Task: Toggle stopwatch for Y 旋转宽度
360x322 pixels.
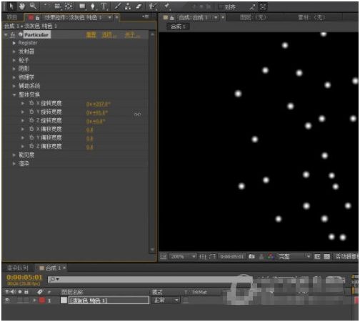Action: point(31,112)
